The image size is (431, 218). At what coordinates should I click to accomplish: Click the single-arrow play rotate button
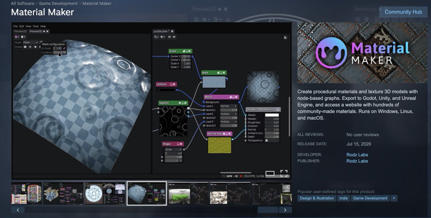point(30,47)
